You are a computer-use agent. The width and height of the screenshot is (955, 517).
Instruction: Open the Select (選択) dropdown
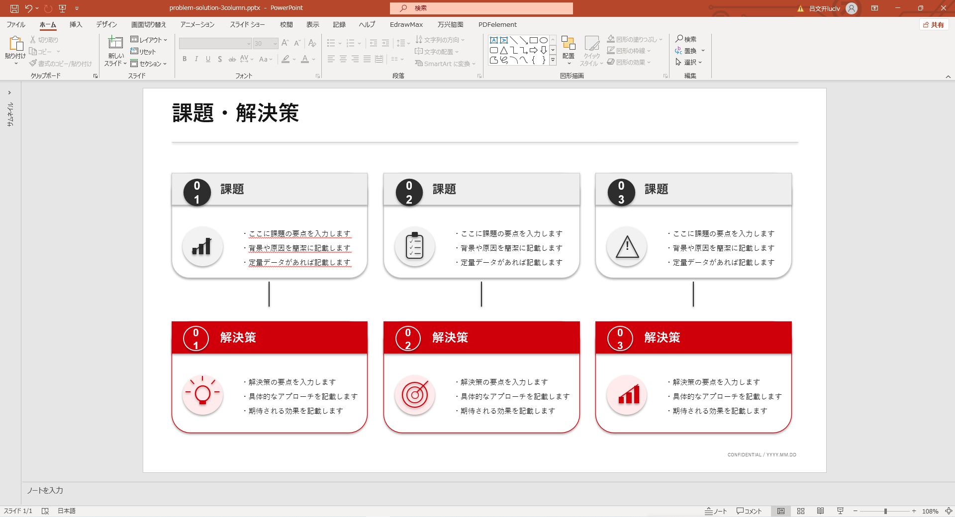click(688, 62)
